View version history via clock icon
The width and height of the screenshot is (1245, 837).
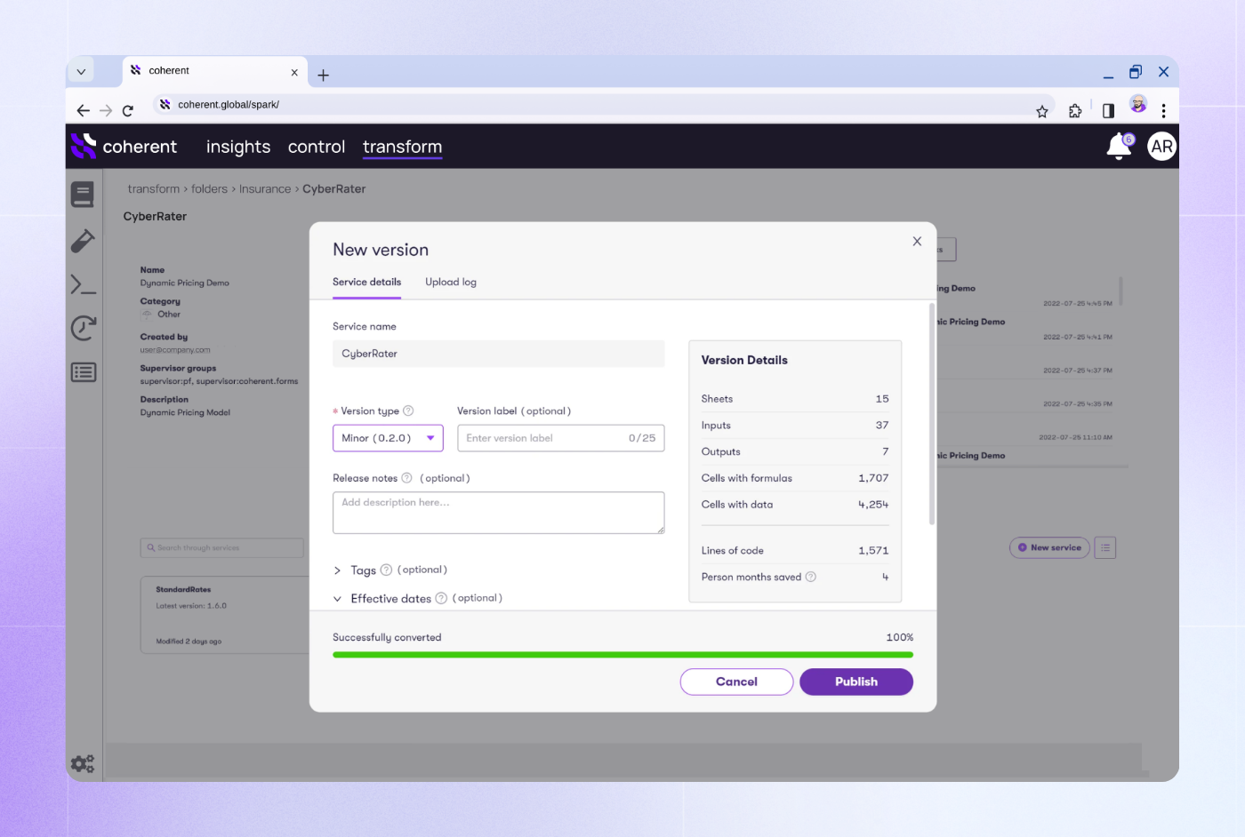[83, 328]
